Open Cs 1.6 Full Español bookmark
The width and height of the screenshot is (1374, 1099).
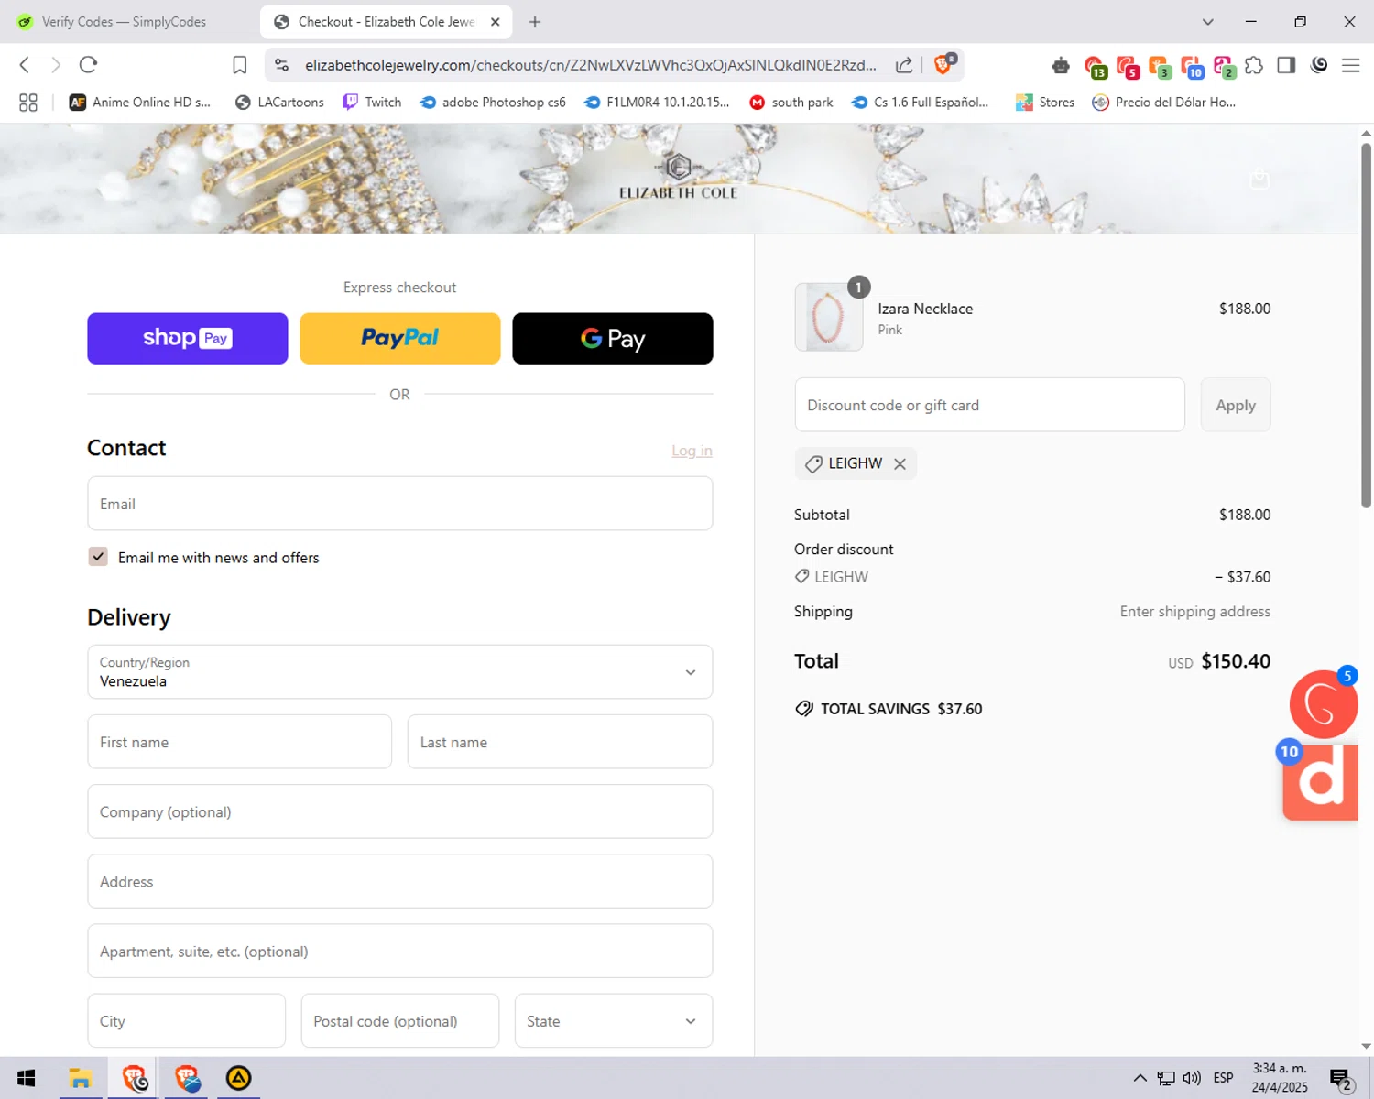(x=920, y=103)
